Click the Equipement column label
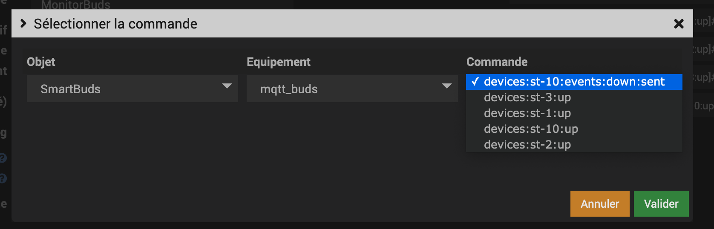Image resolution: width=714 pixels, height=229 pixels. [x=279, y=62]
